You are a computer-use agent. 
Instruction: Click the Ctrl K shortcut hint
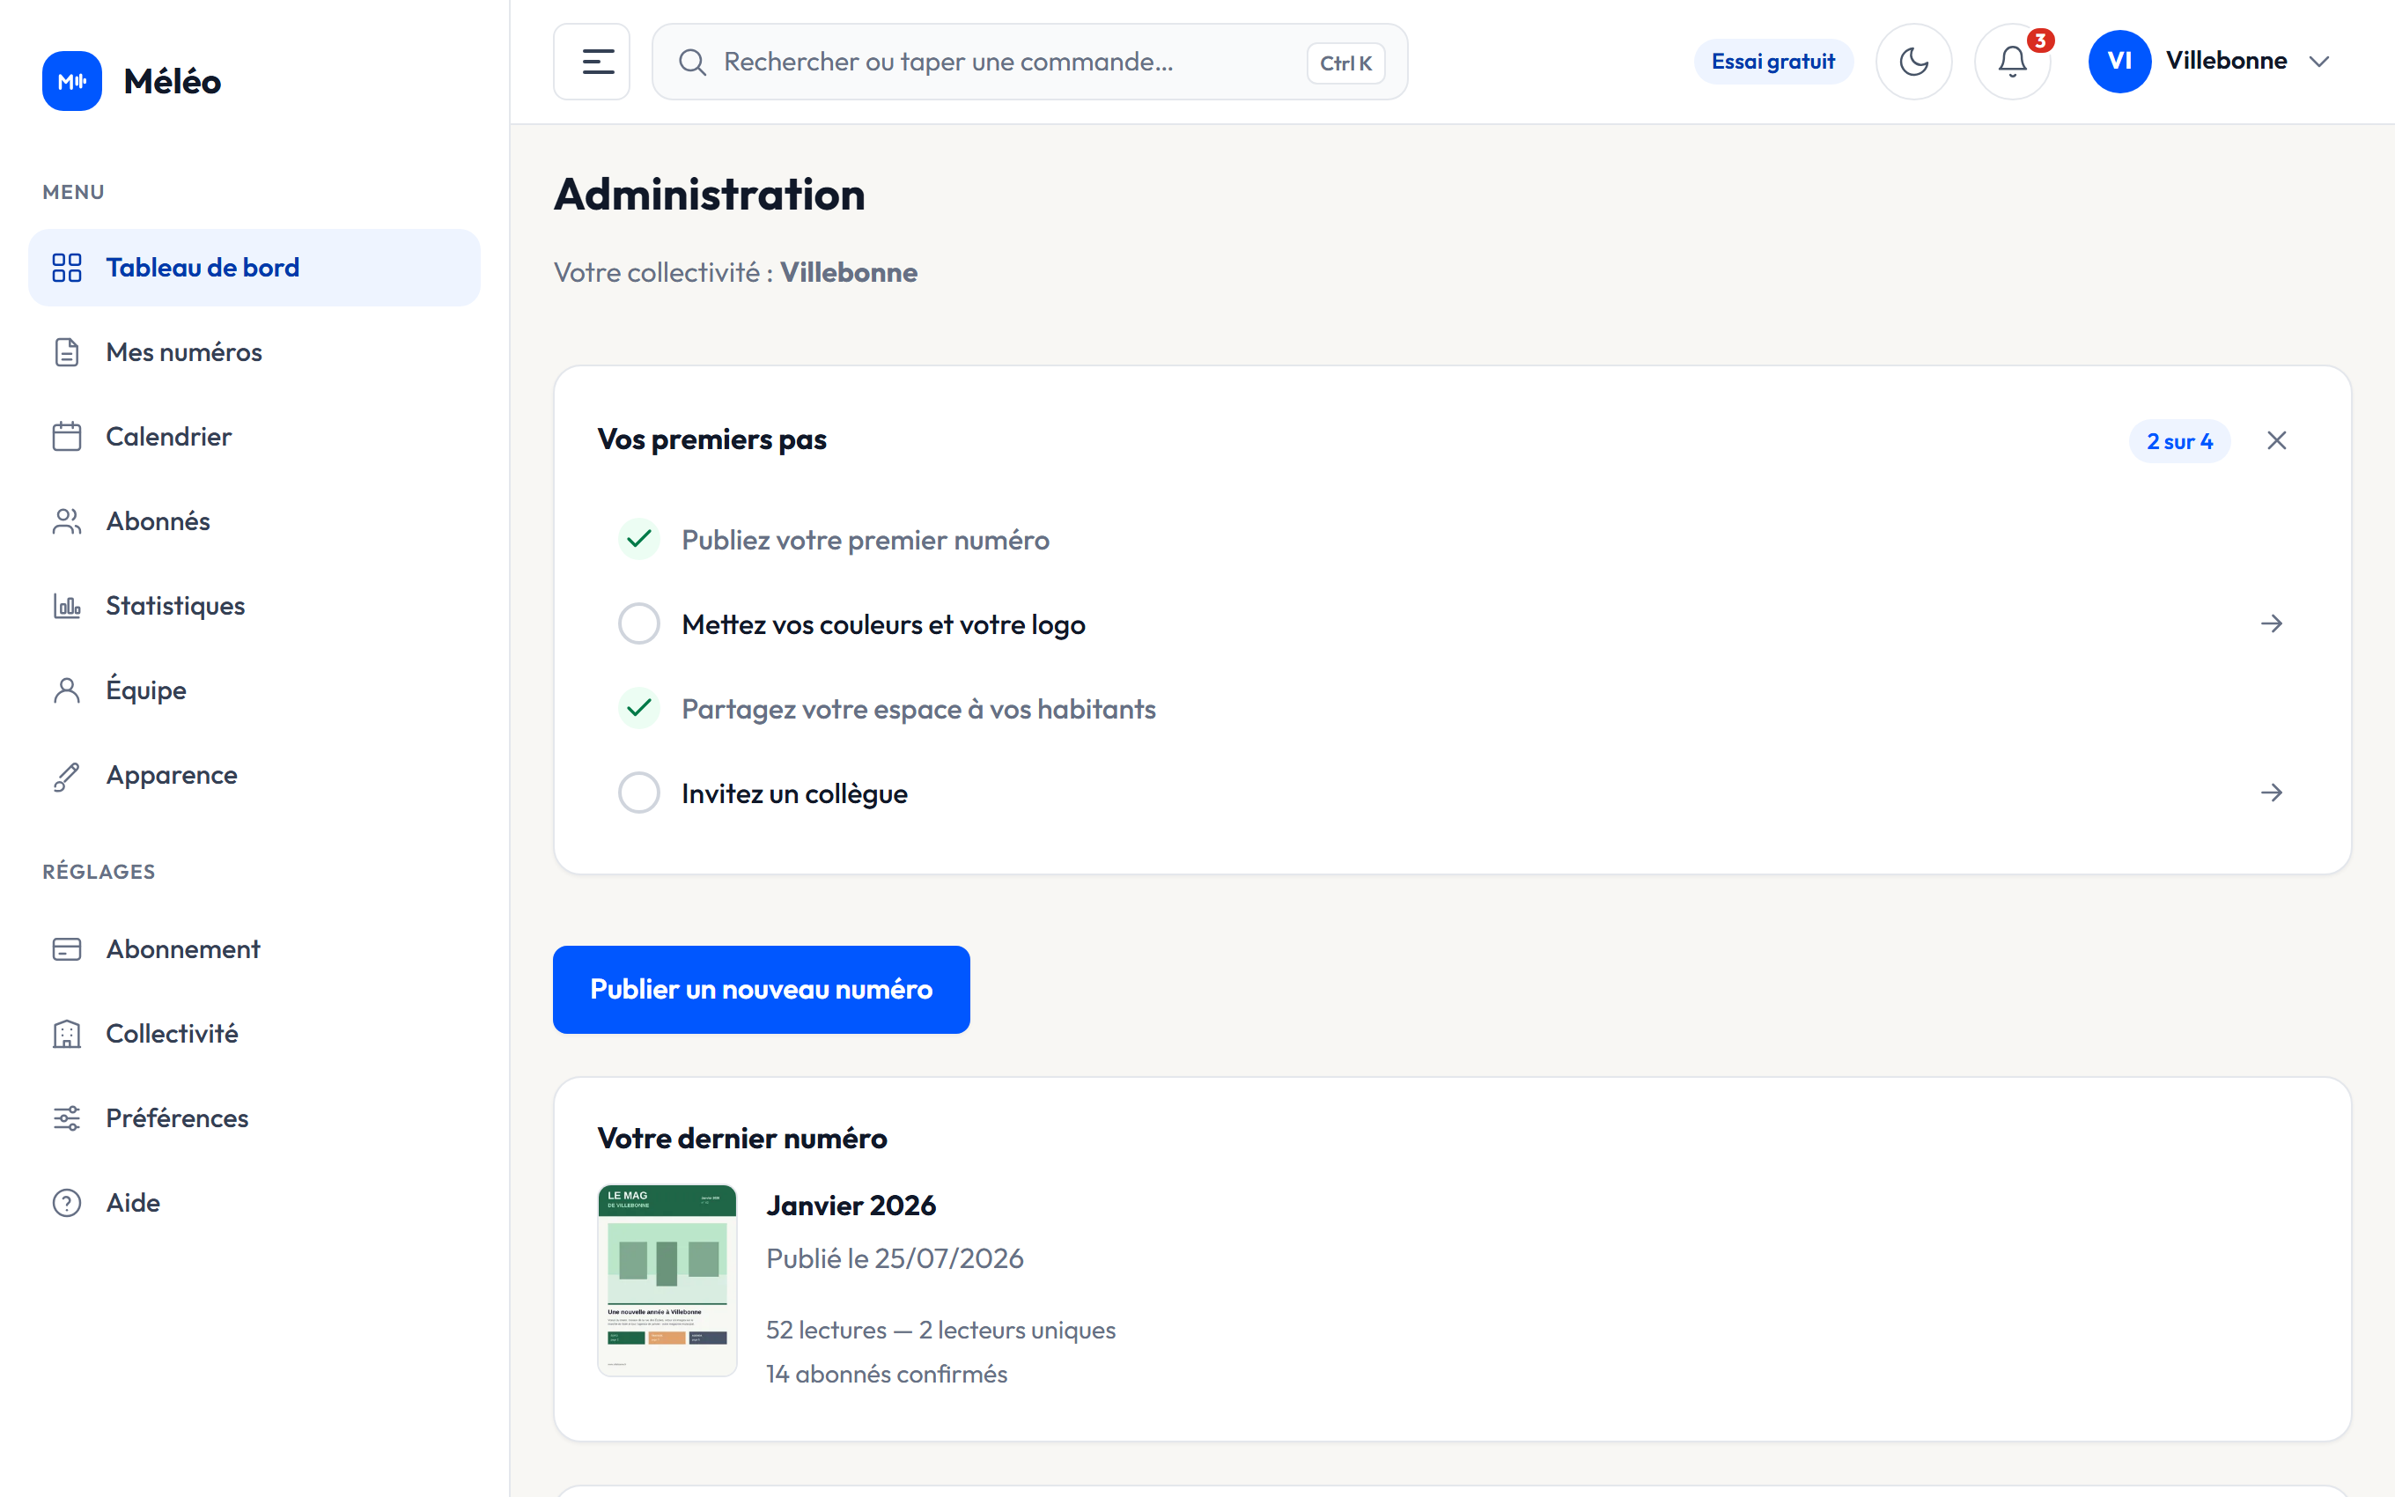1345,63
